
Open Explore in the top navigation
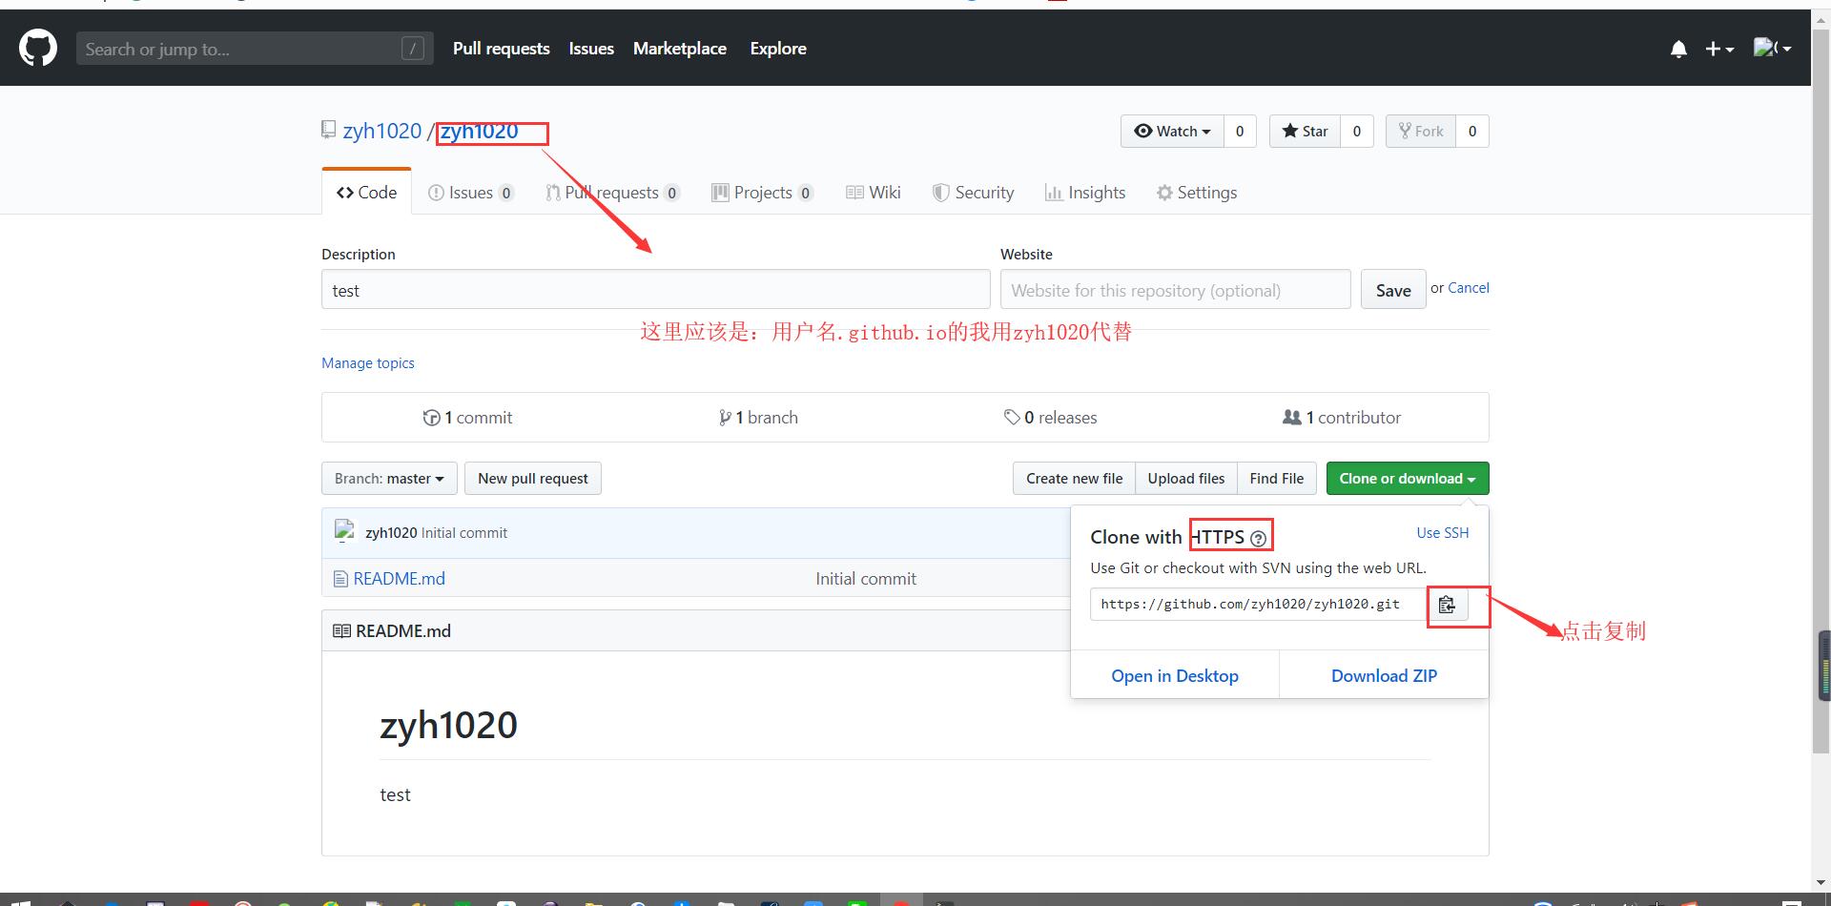click(778, 49)
